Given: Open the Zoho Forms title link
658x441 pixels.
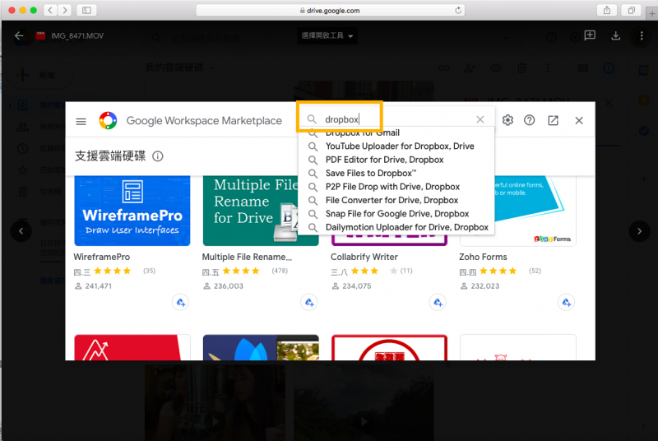Looking at the screenshot, I should pos(483,257).
